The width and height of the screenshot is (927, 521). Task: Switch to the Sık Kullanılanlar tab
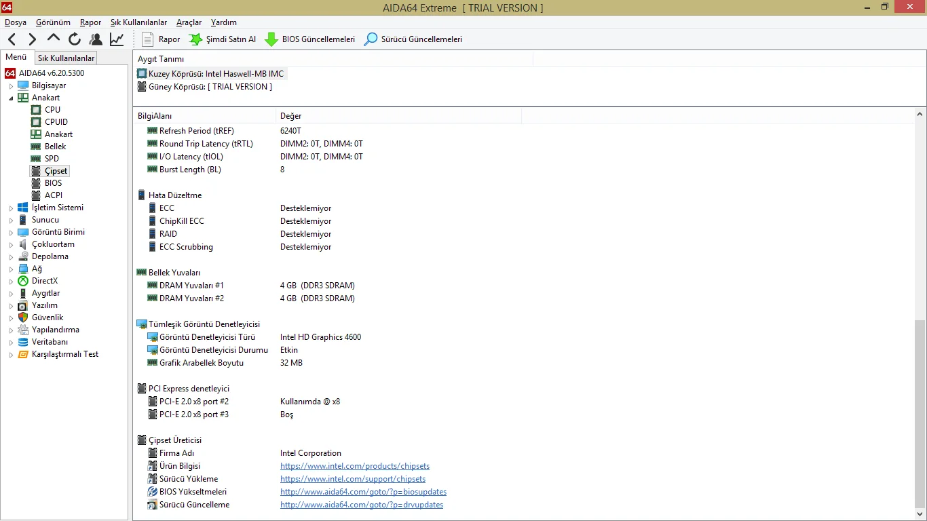[66, 58]
